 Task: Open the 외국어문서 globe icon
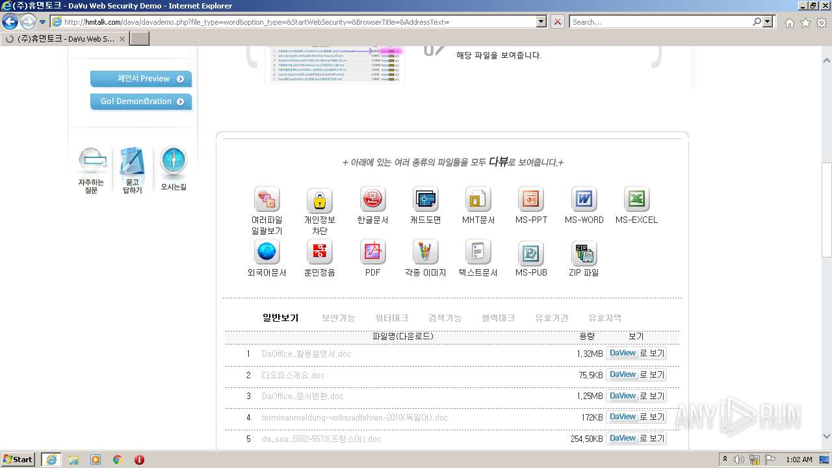pyautogui.click(x=266, y=252)
